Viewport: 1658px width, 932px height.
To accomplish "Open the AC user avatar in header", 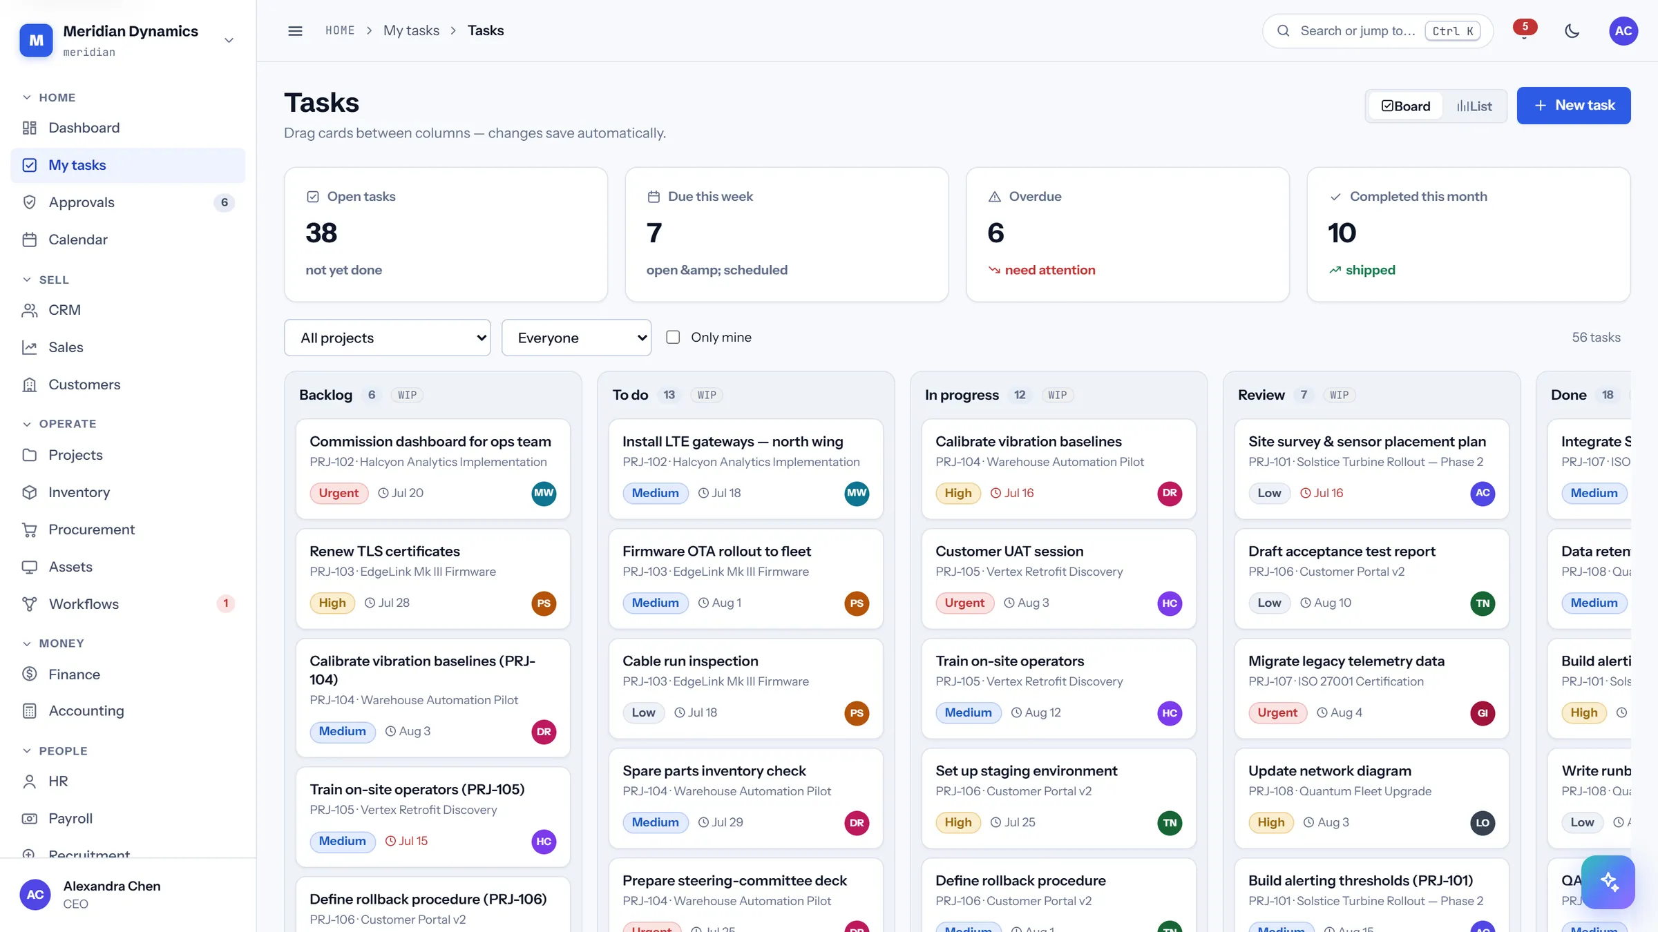I will 1623,31.
